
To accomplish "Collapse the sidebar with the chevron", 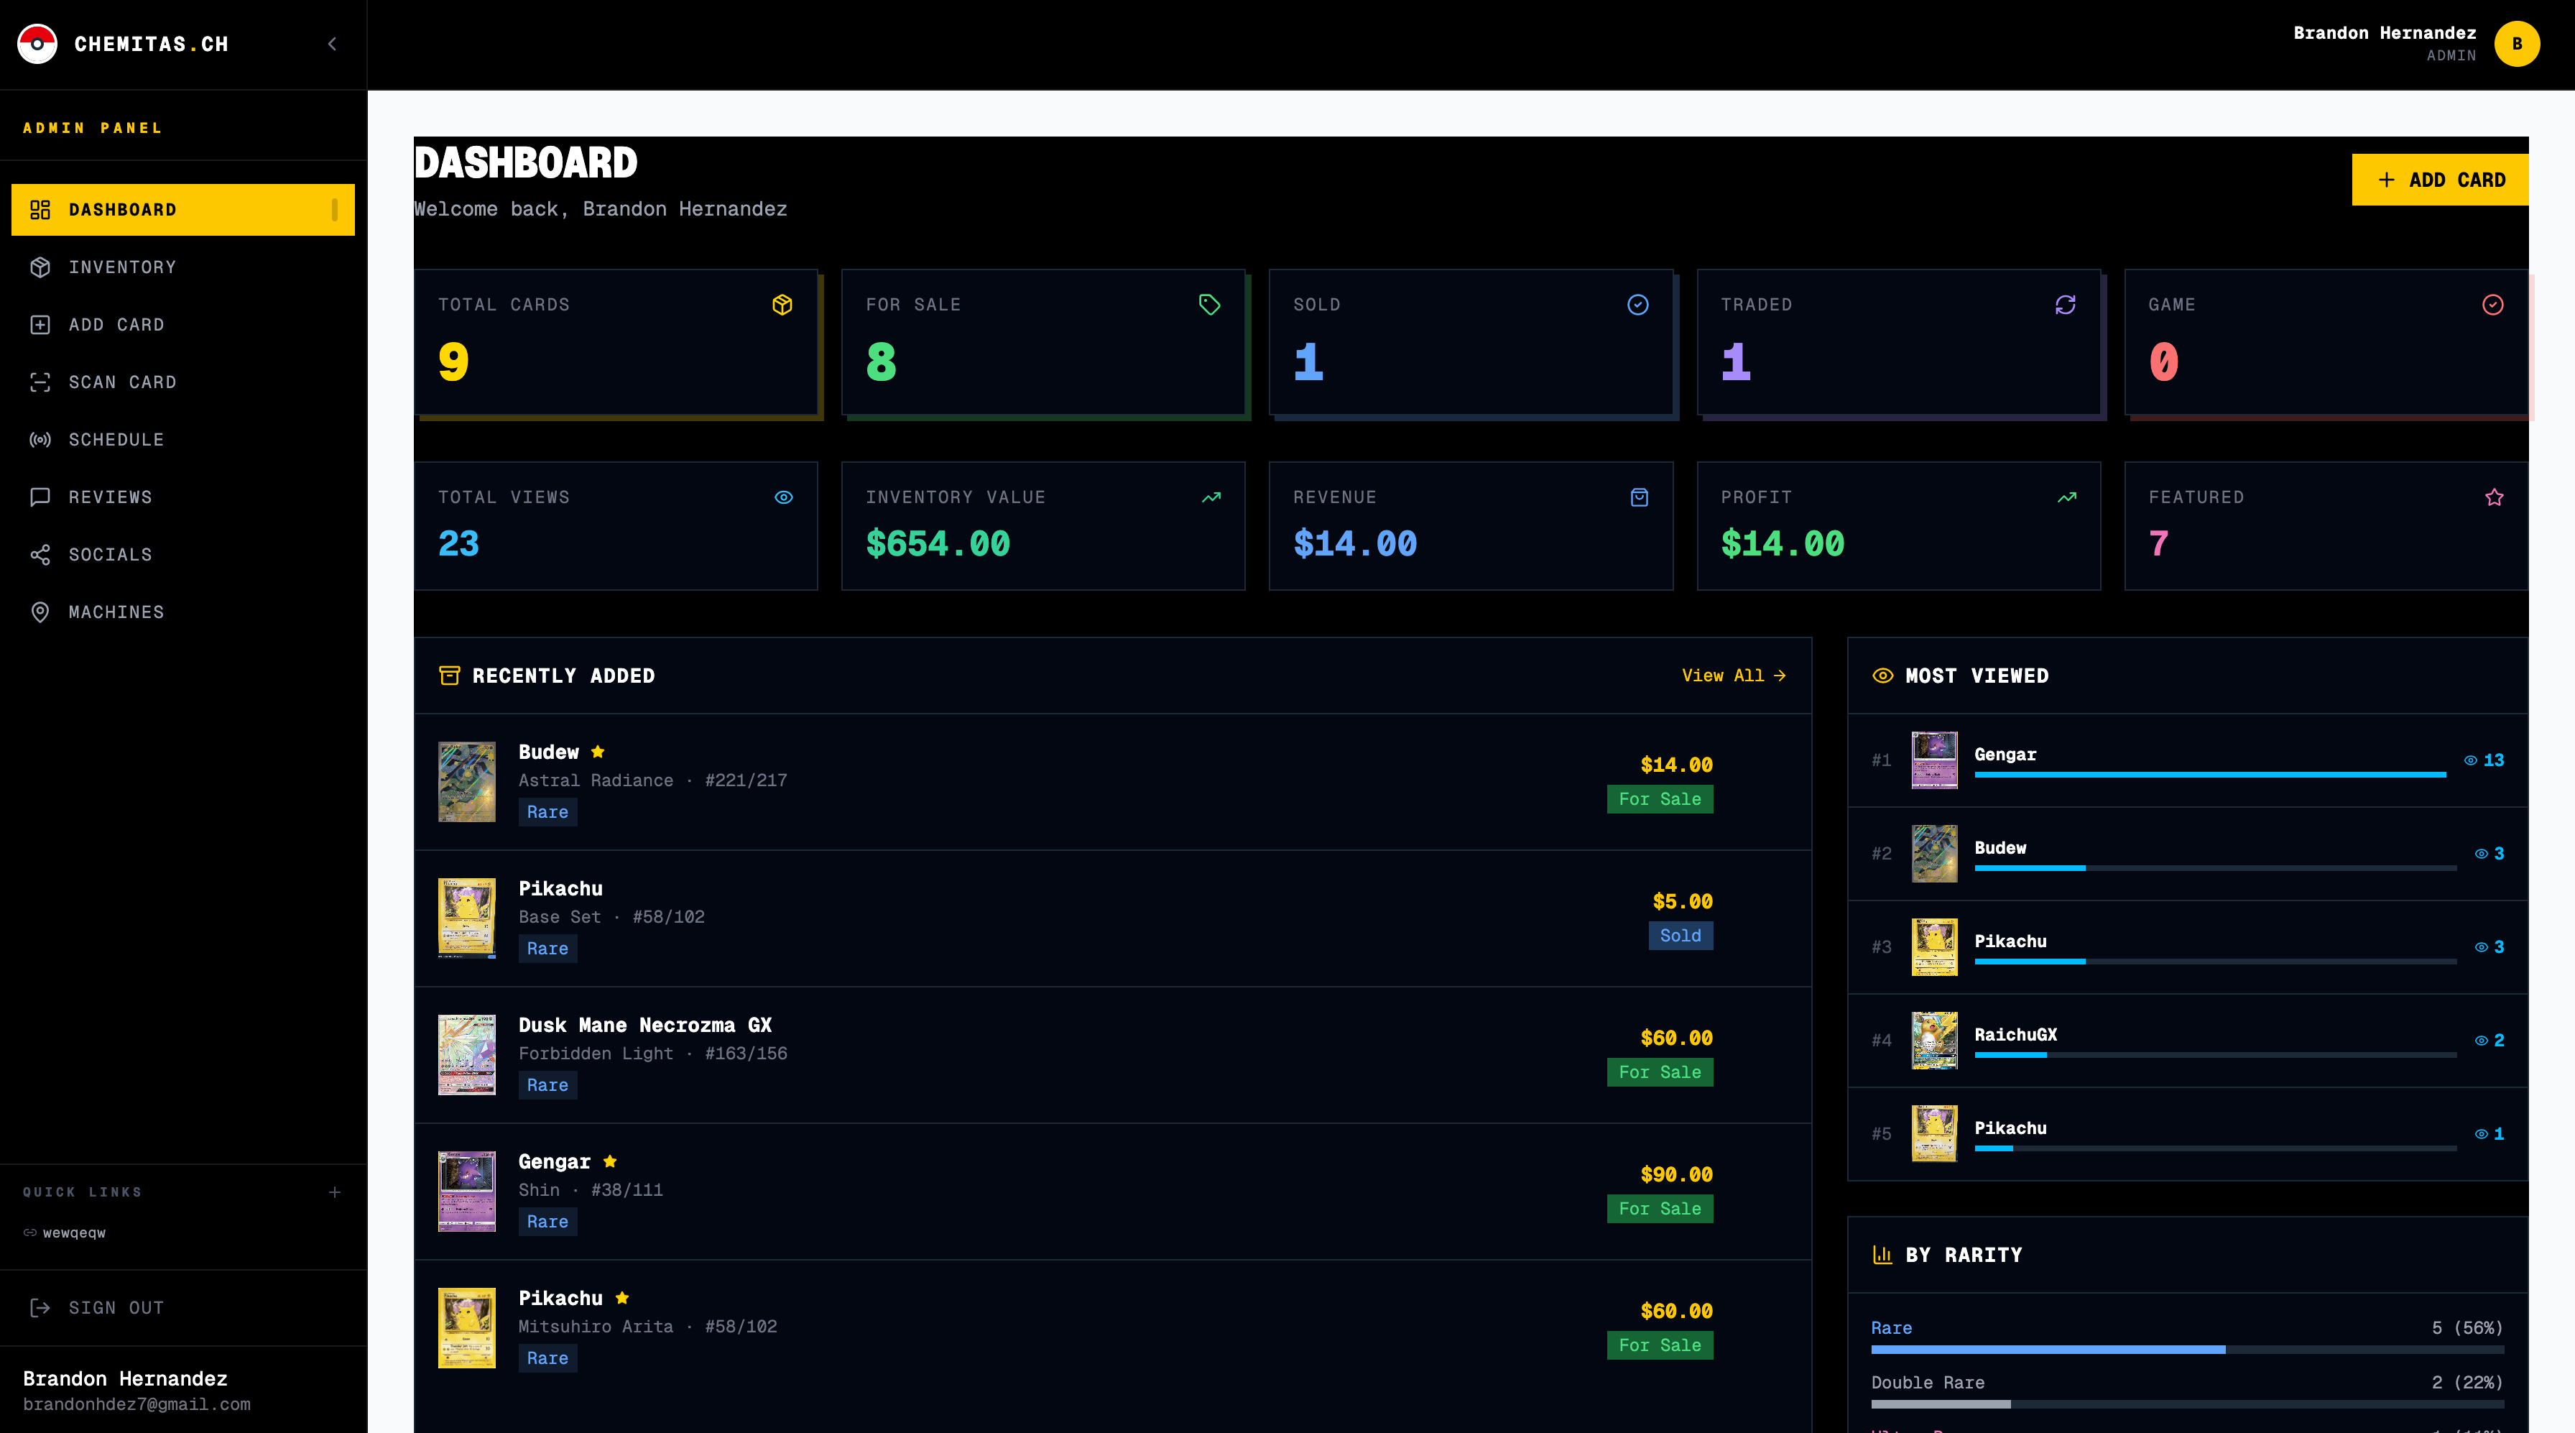I will coord(333,44).
